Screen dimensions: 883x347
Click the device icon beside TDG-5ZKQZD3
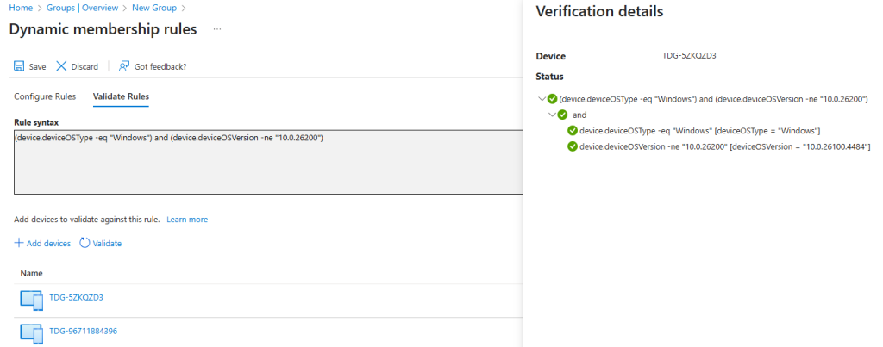coord(31,300)
